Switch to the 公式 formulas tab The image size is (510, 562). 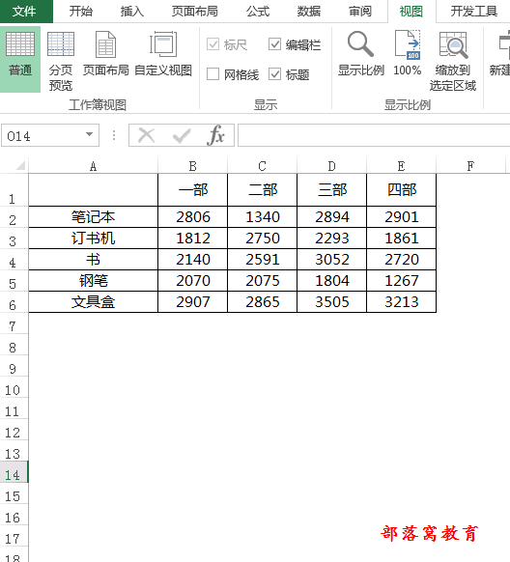pos(258,12)
